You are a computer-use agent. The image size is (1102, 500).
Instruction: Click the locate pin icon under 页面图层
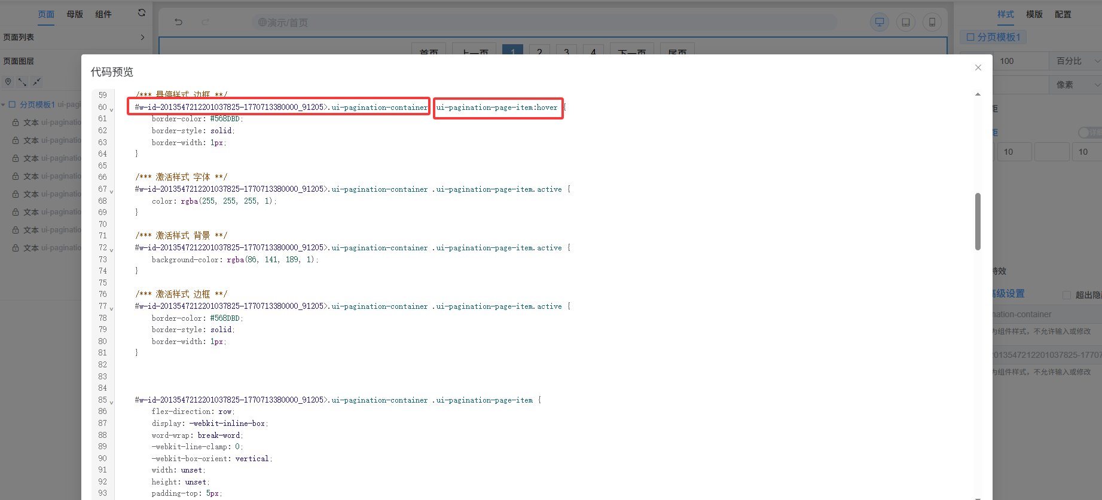point(8,82)
